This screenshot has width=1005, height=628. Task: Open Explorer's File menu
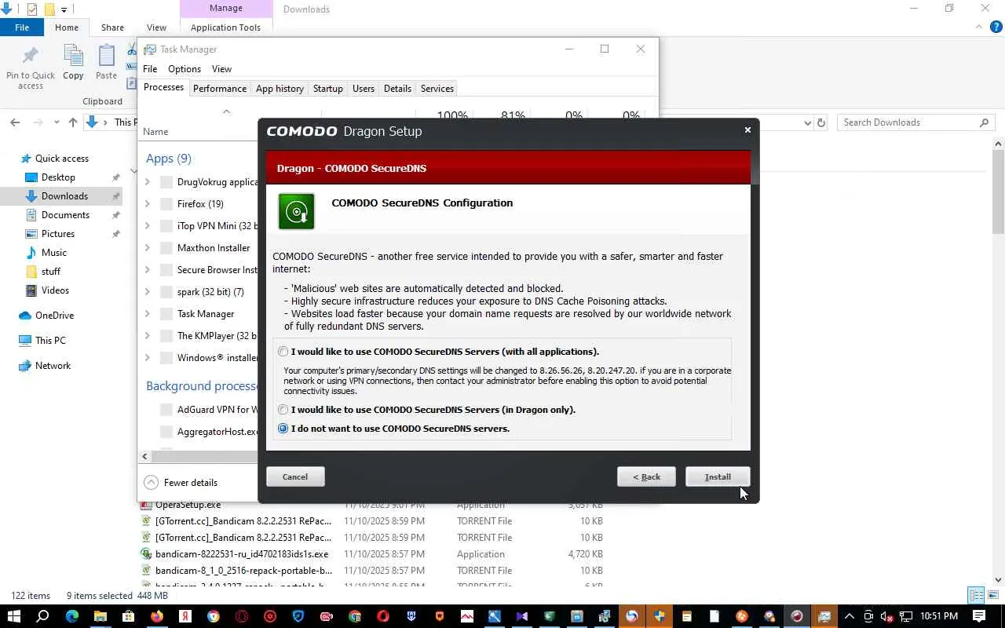22,27
